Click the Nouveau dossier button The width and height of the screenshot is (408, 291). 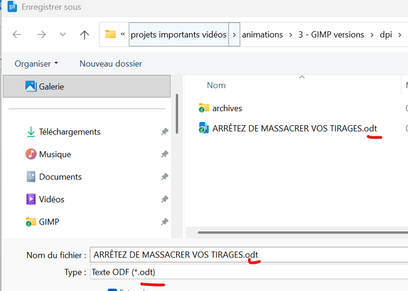[111, 63]
